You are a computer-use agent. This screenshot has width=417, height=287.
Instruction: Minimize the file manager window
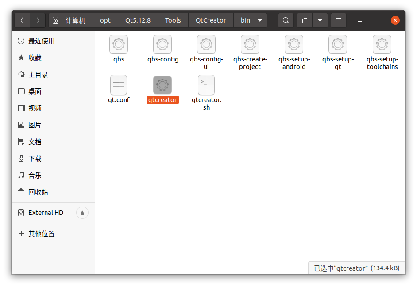360,20
